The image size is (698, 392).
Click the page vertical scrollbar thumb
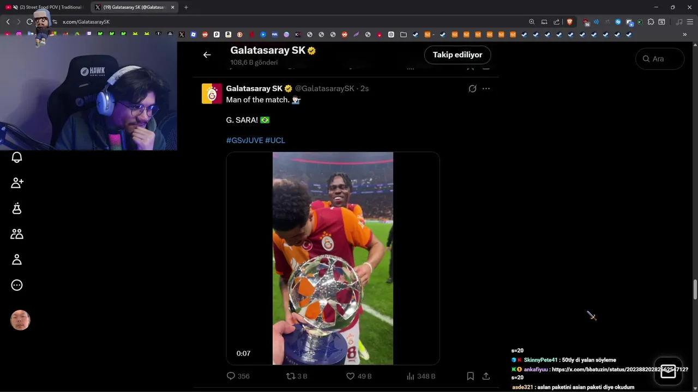click(x=695, y=290)
